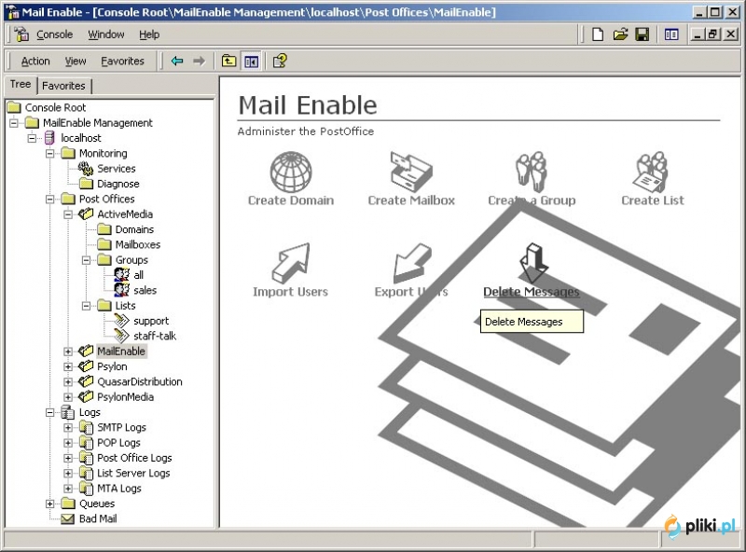Click the Create Domain link text
This screenshot has height=552, width=746.
tap(291, 200)
